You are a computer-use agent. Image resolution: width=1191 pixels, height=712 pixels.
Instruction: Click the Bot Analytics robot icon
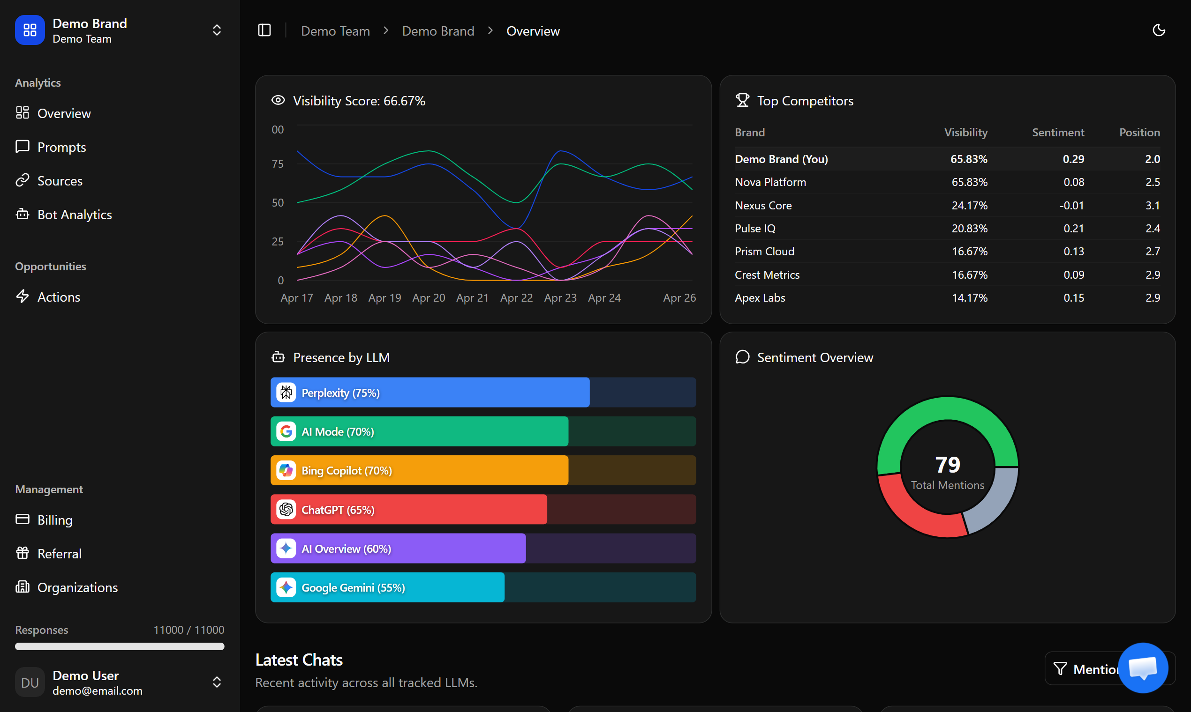[x=23, y=214]
